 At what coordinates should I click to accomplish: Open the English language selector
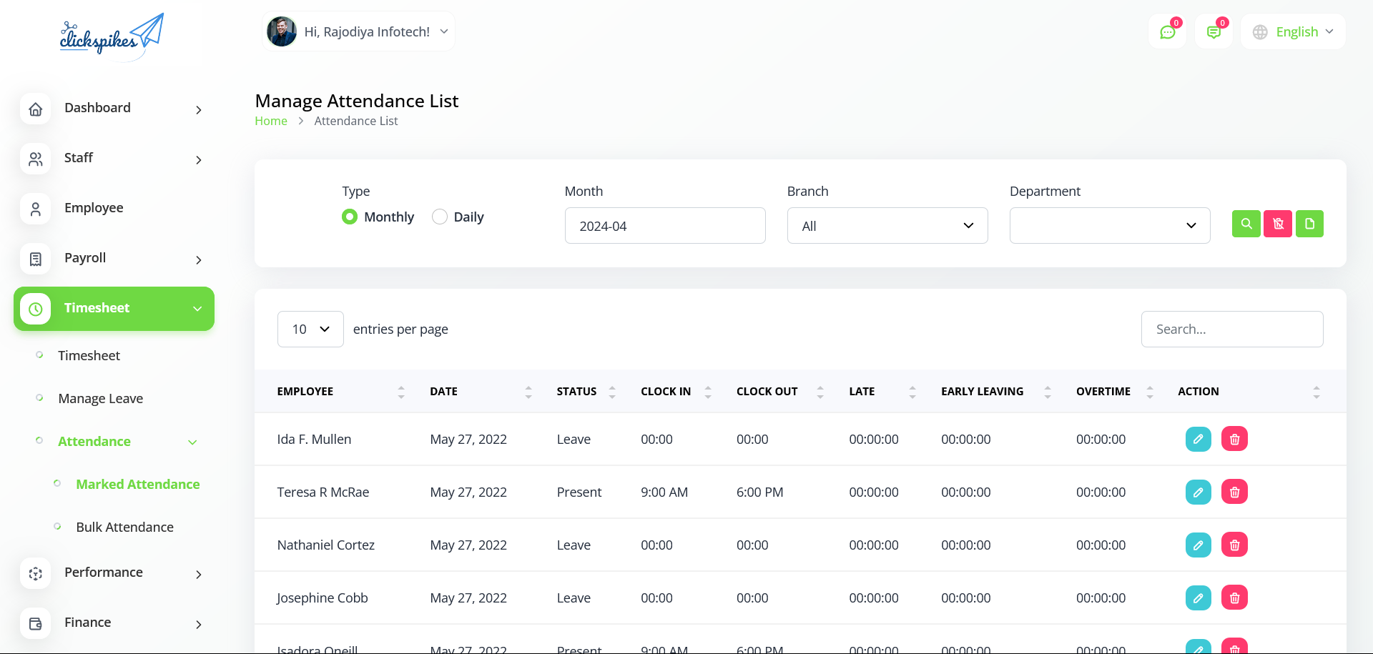[x=1293, y=32]
